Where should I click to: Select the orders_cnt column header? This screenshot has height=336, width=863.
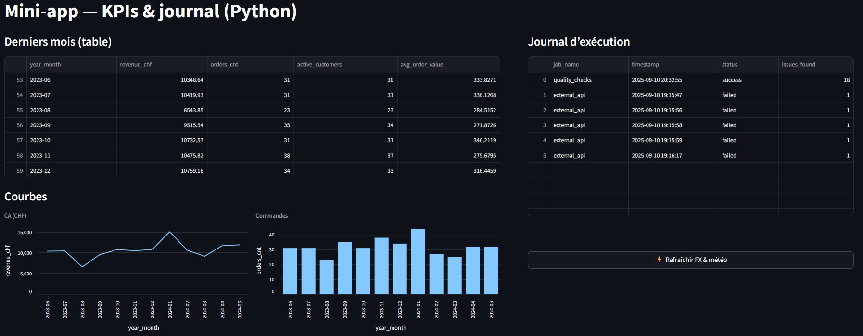tap(224, 65)
